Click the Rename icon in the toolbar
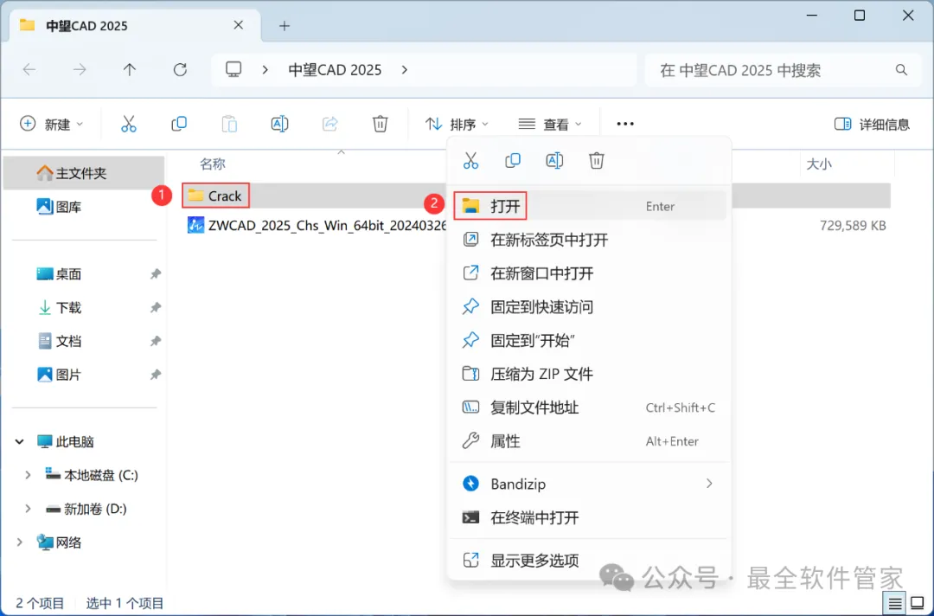Image resolution: width=934 pixels, height=616 pixels. [279, 124]
